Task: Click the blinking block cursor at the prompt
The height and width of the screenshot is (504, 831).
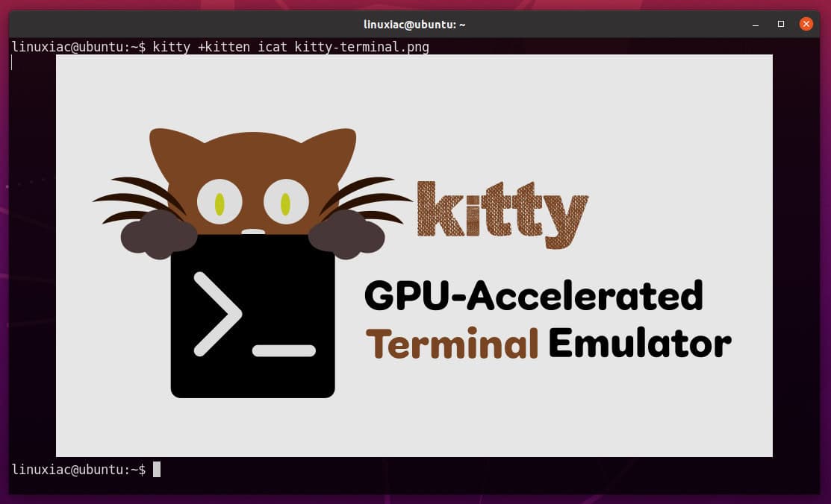Action: coord(158,470)
